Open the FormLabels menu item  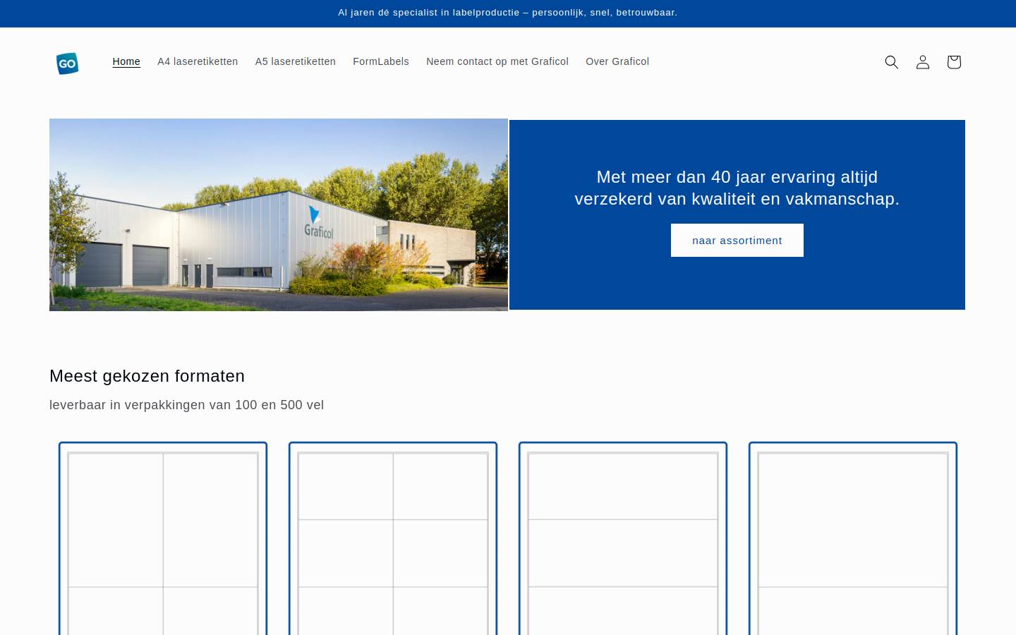(381, 61)
